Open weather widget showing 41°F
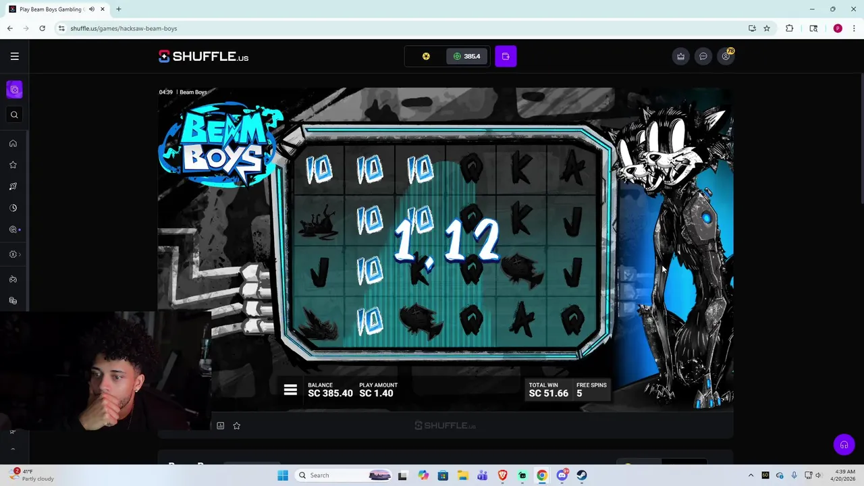Screen dimensions: 864x486 pos(32,475)
